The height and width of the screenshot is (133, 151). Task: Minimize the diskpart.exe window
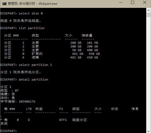click(x=121, y=3)
